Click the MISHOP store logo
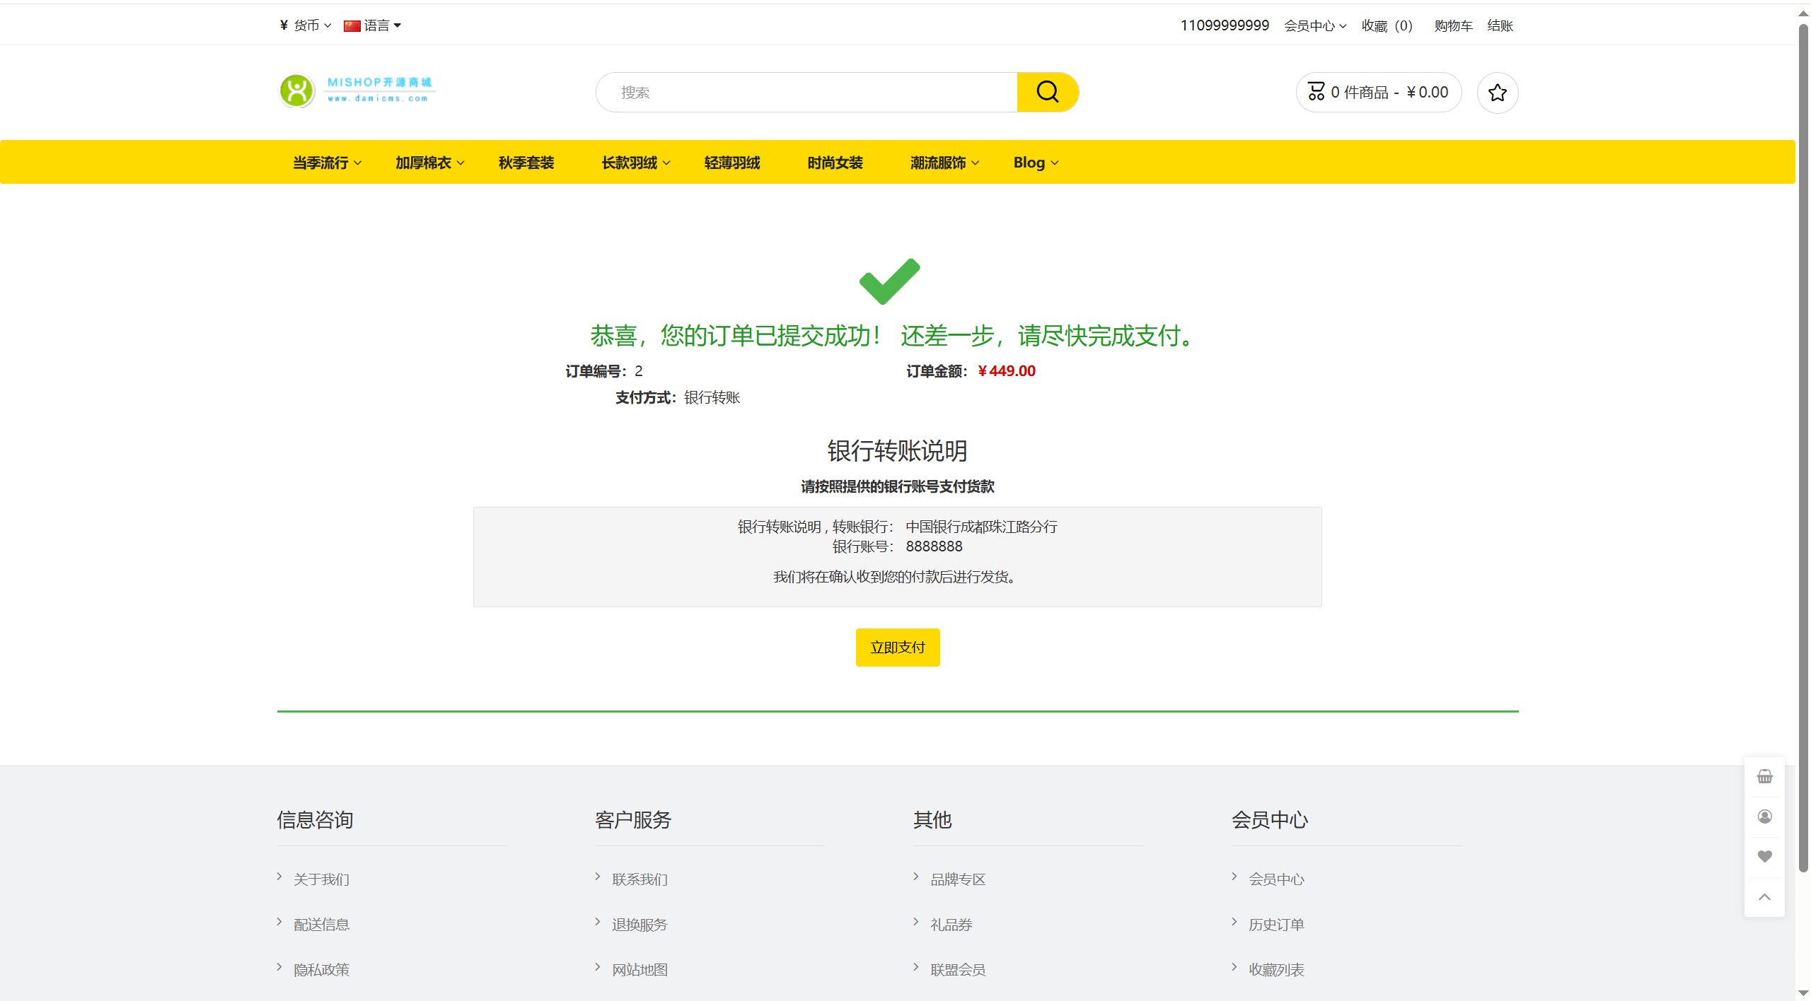The image size is (1811, 1001). tap(358, 91)
